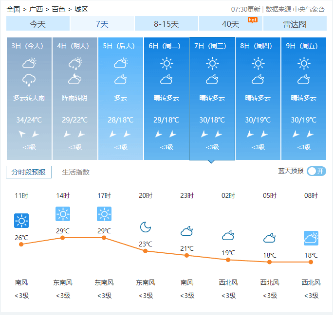Click the hot badge on 40天 tab
This screenshot has height=315, width=333.
click(253, 20)
